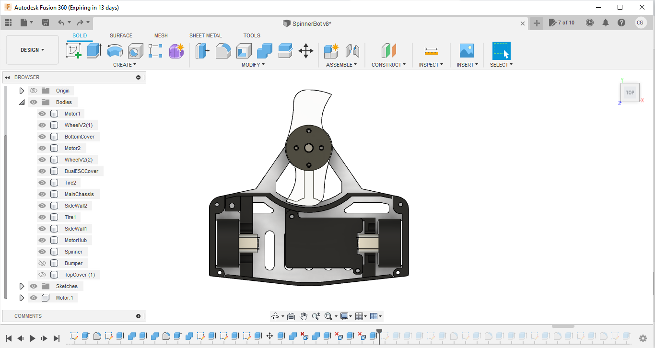
Task: Show the hidden Bumper body
Action: pos(42,263)
